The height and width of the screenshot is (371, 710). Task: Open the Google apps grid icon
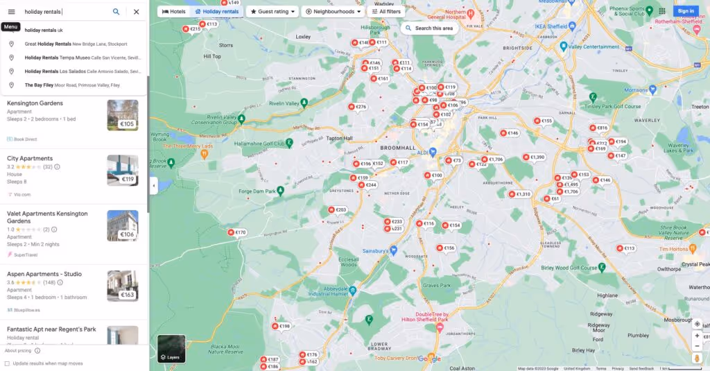pyautogui.click(x=662, y=11)
